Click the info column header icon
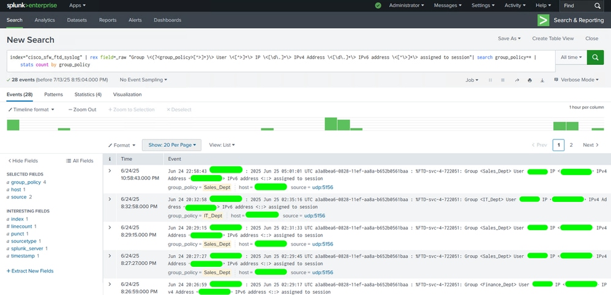 (110, 159)
